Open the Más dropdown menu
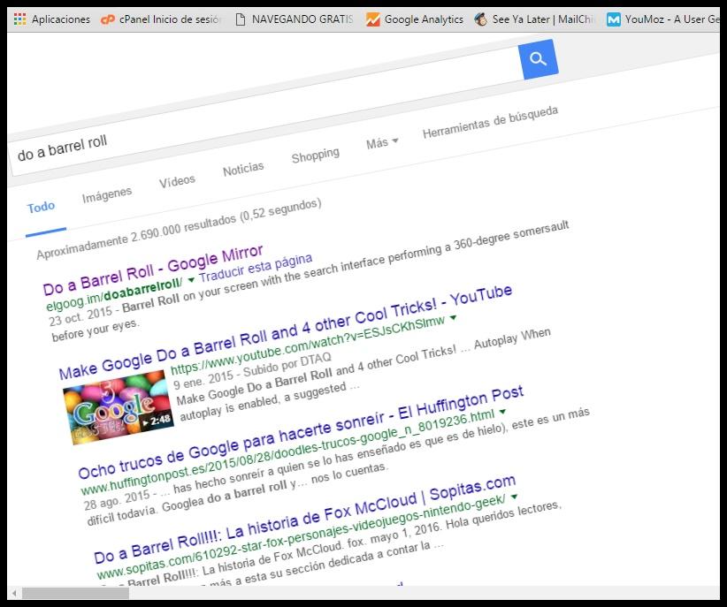Image resolution: width=727 pixels, height=607 pixels. 378,142
